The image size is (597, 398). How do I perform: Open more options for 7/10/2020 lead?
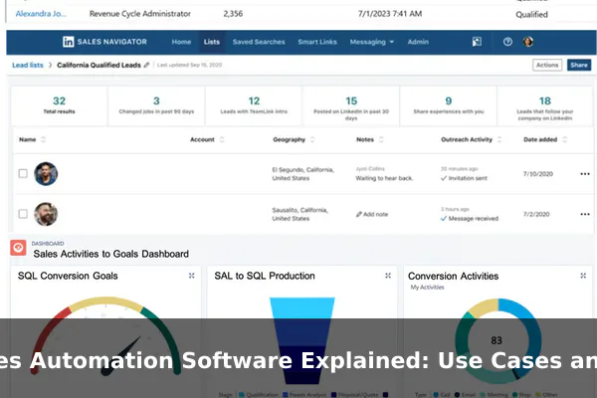(585, 174)
